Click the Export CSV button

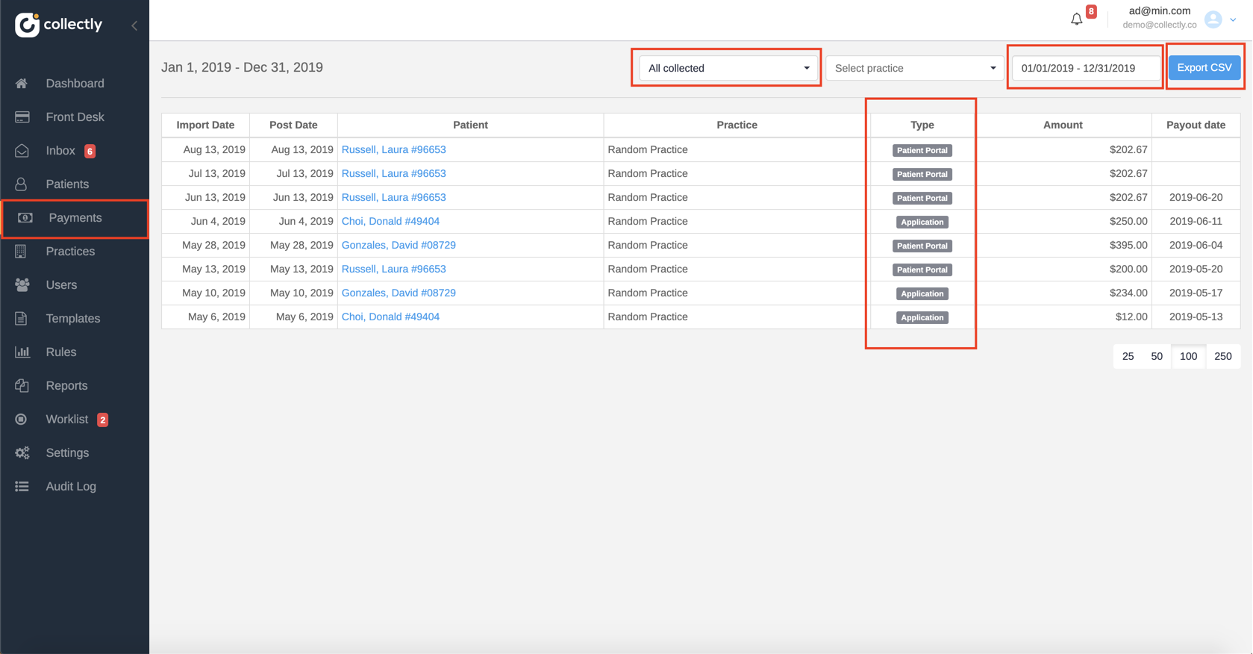[x=1204, y=68]
